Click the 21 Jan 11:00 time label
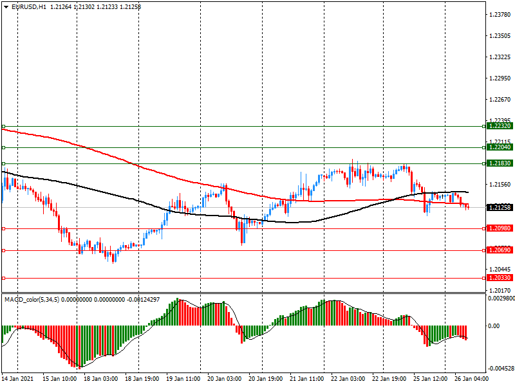The image size is (515, 386). [307, 378]
